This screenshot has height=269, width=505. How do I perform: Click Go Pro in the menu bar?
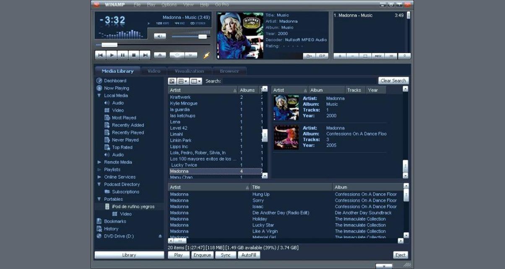coord(222,5)
